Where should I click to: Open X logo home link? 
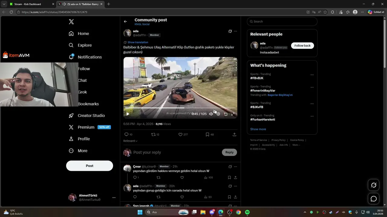[x=71, y=22]
